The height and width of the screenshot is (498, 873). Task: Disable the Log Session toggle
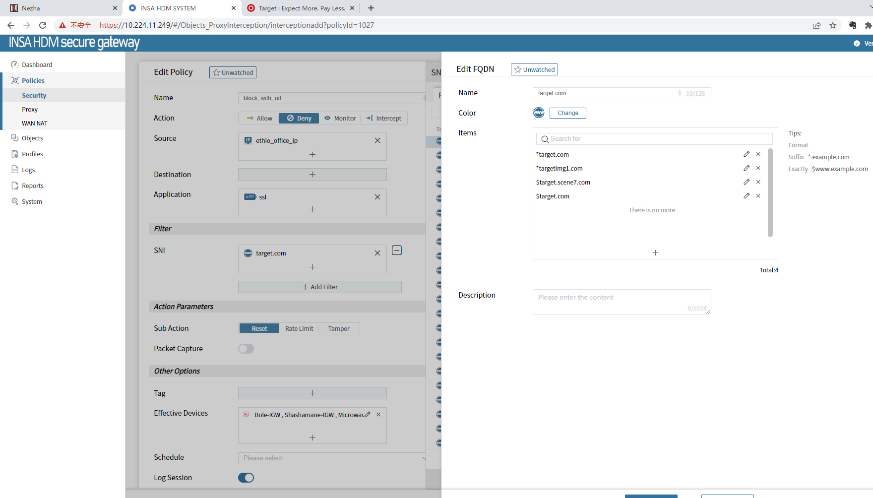pyautogui.click(x=246, y=478)
